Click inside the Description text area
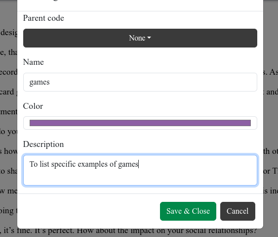The height and width of the screenshot is (237, 278). pos(140,170)
